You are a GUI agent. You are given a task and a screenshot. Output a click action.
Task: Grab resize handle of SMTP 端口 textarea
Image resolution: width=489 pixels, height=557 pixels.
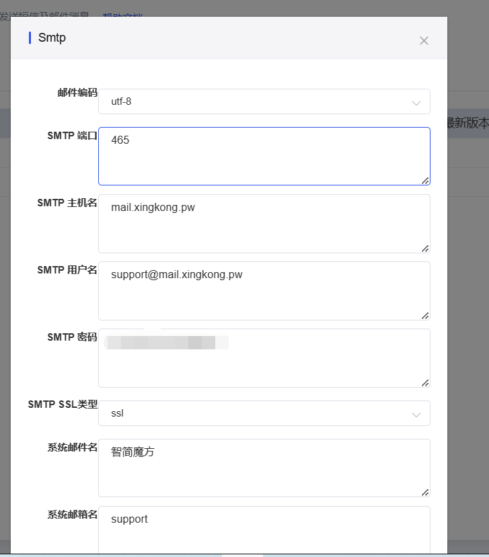pos(425,181)
